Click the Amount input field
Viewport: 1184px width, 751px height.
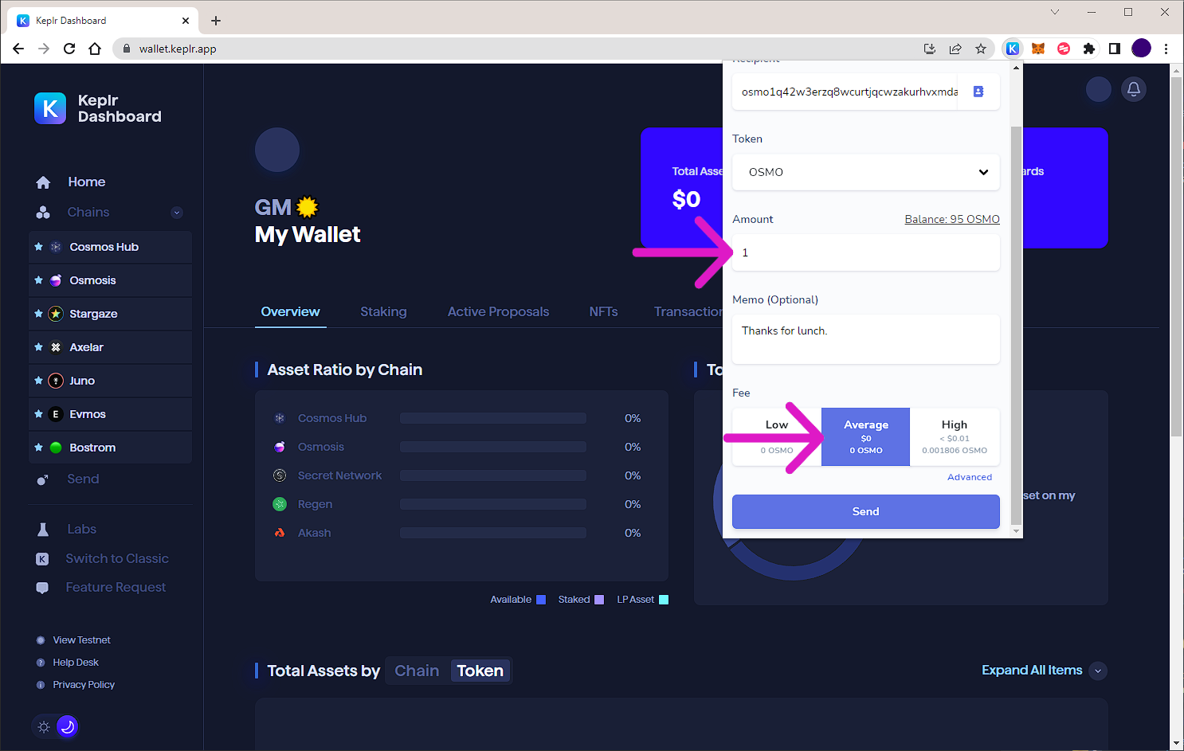866,252
